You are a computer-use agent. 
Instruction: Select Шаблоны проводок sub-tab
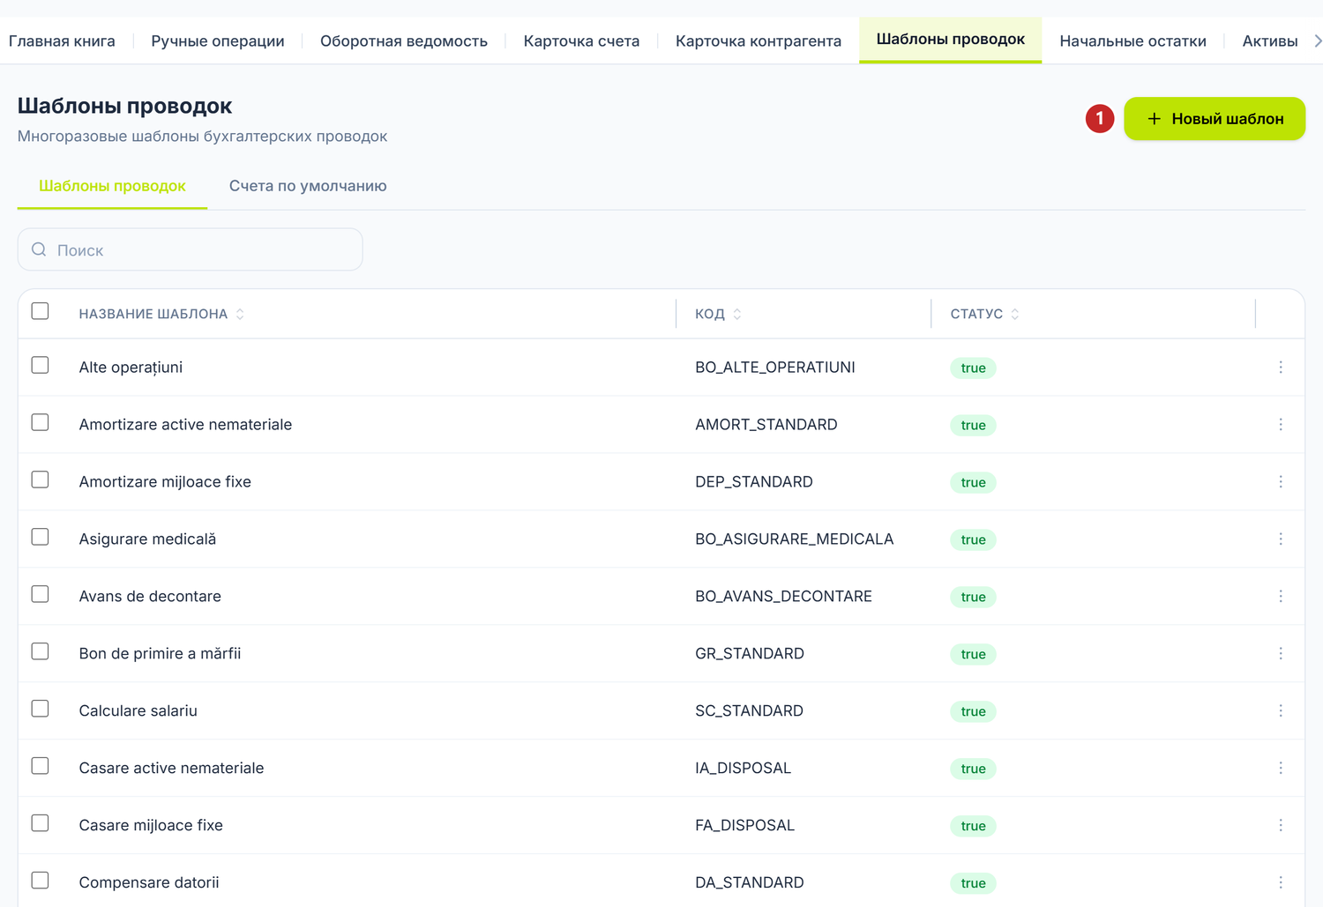[x=112, y=186]
